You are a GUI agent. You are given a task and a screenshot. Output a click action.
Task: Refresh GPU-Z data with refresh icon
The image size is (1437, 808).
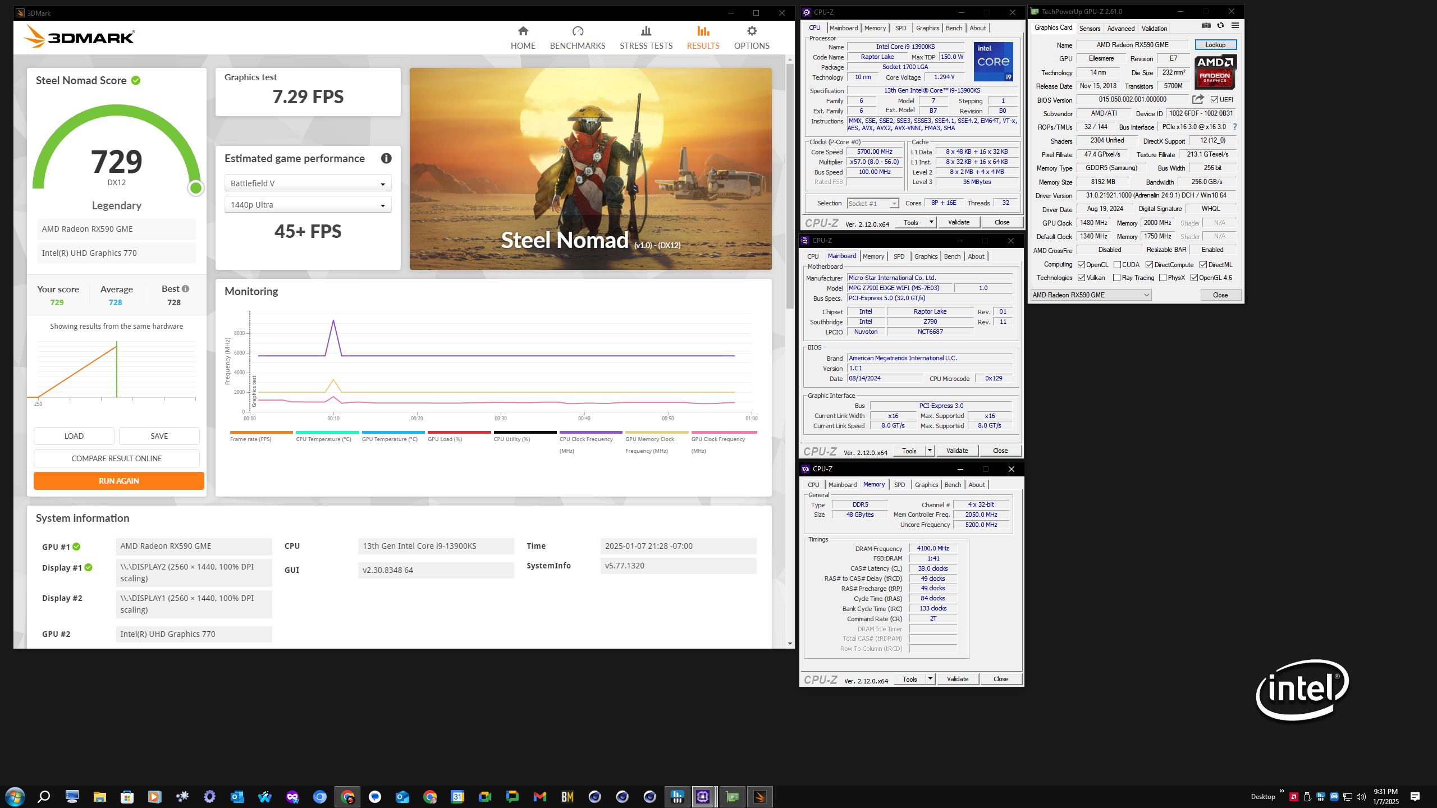click(1220, 26)
